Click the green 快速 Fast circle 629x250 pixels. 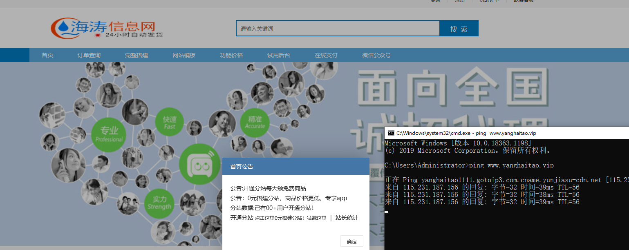169,123
